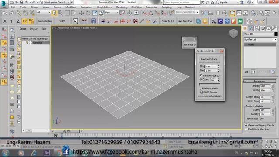The width and height of the screenshot is (279, 157).
Task: Choose the Select and Move tool
Action: coord(82,13)
